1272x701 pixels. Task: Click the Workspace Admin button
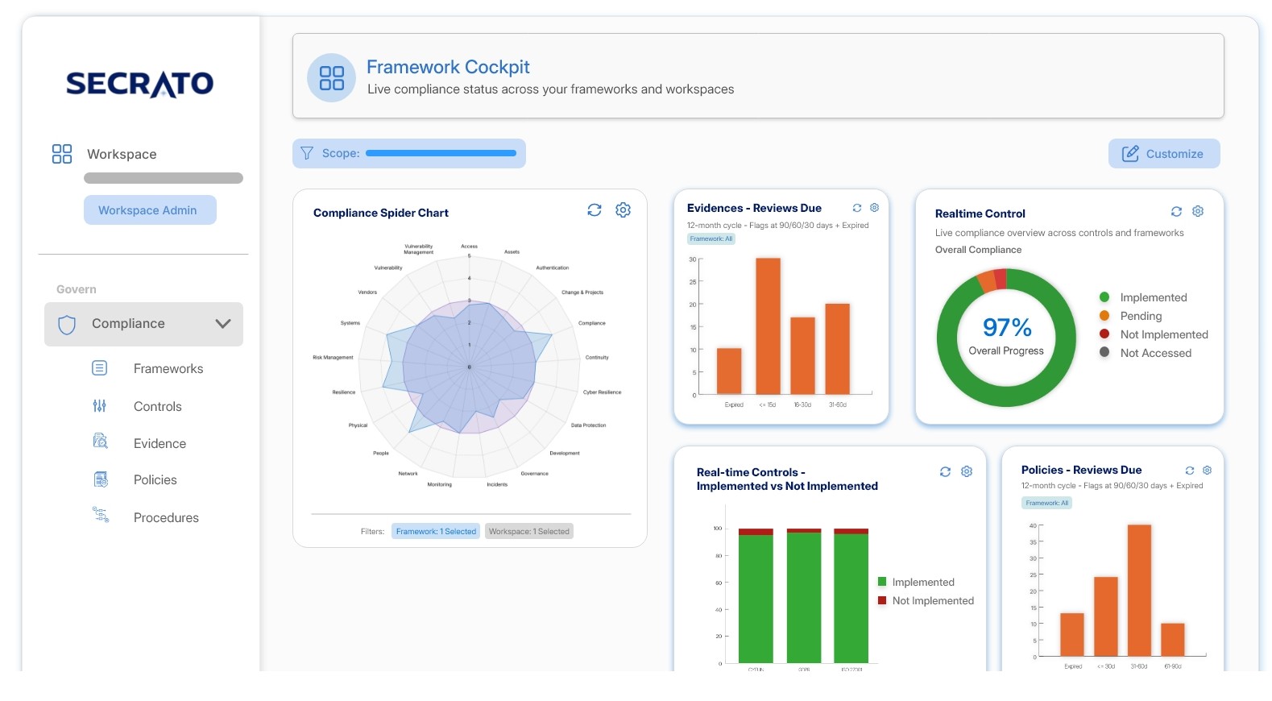coord(150,209)
